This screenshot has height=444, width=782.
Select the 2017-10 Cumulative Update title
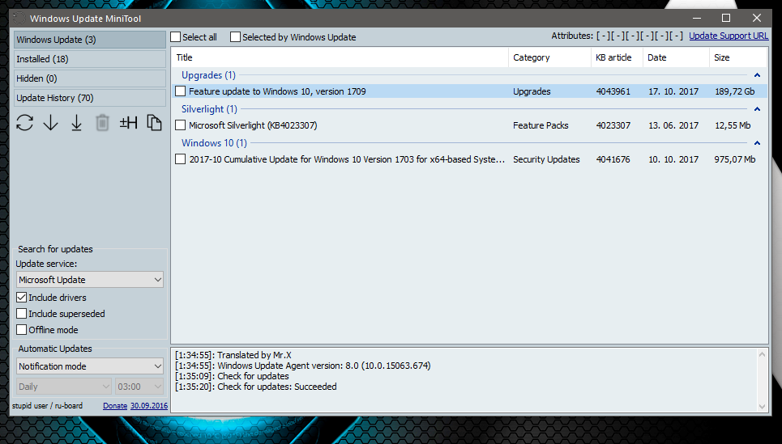(347, 159)
